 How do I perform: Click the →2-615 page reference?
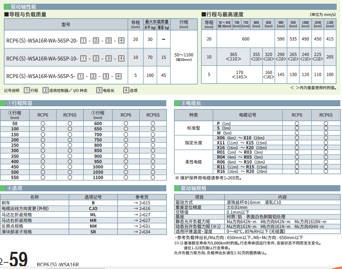point(142,203)
